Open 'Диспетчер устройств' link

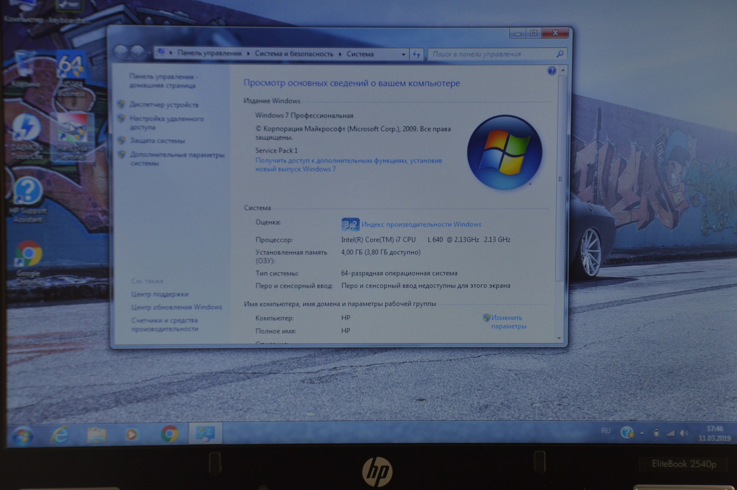click(164, 104)
